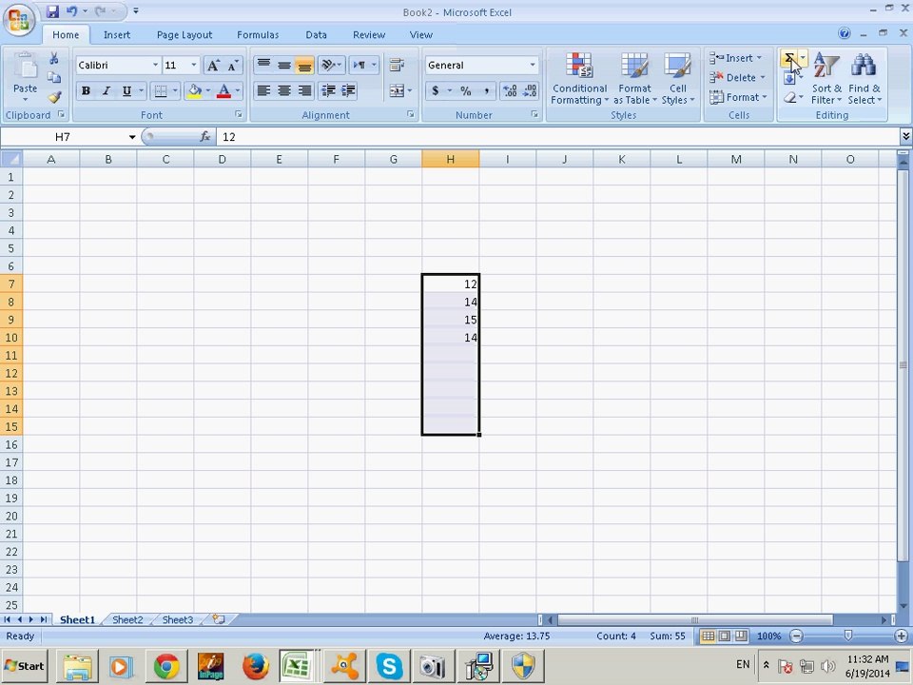Toggle Center horizontal alignment

284,91
